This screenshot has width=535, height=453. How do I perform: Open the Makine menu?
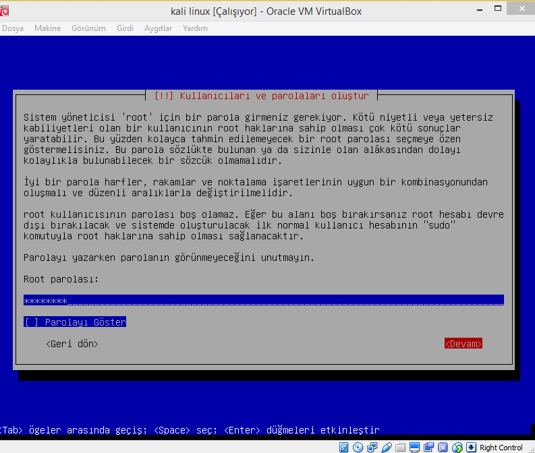click(x=47, y=28)
